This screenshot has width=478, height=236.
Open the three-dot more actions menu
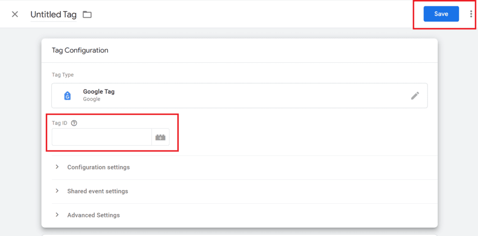(x=471, y=14)
